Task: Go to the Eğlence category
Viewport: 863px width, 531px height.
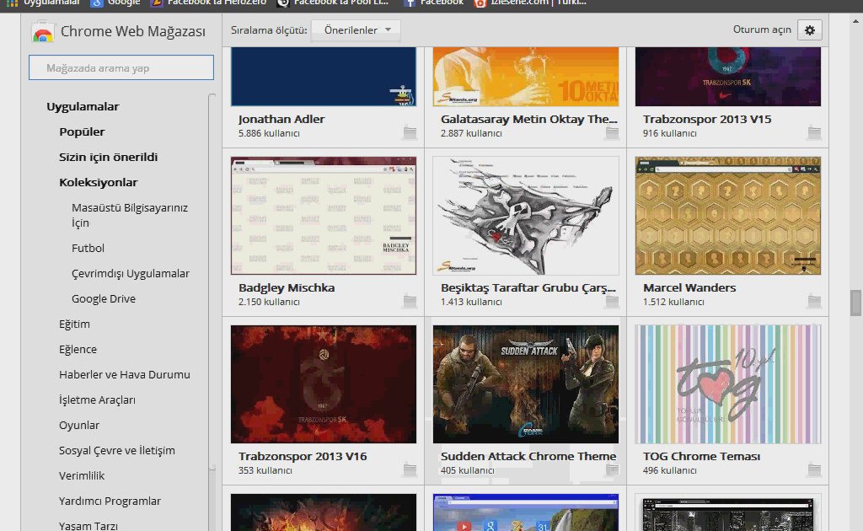Action: click(x=78, y=350)
